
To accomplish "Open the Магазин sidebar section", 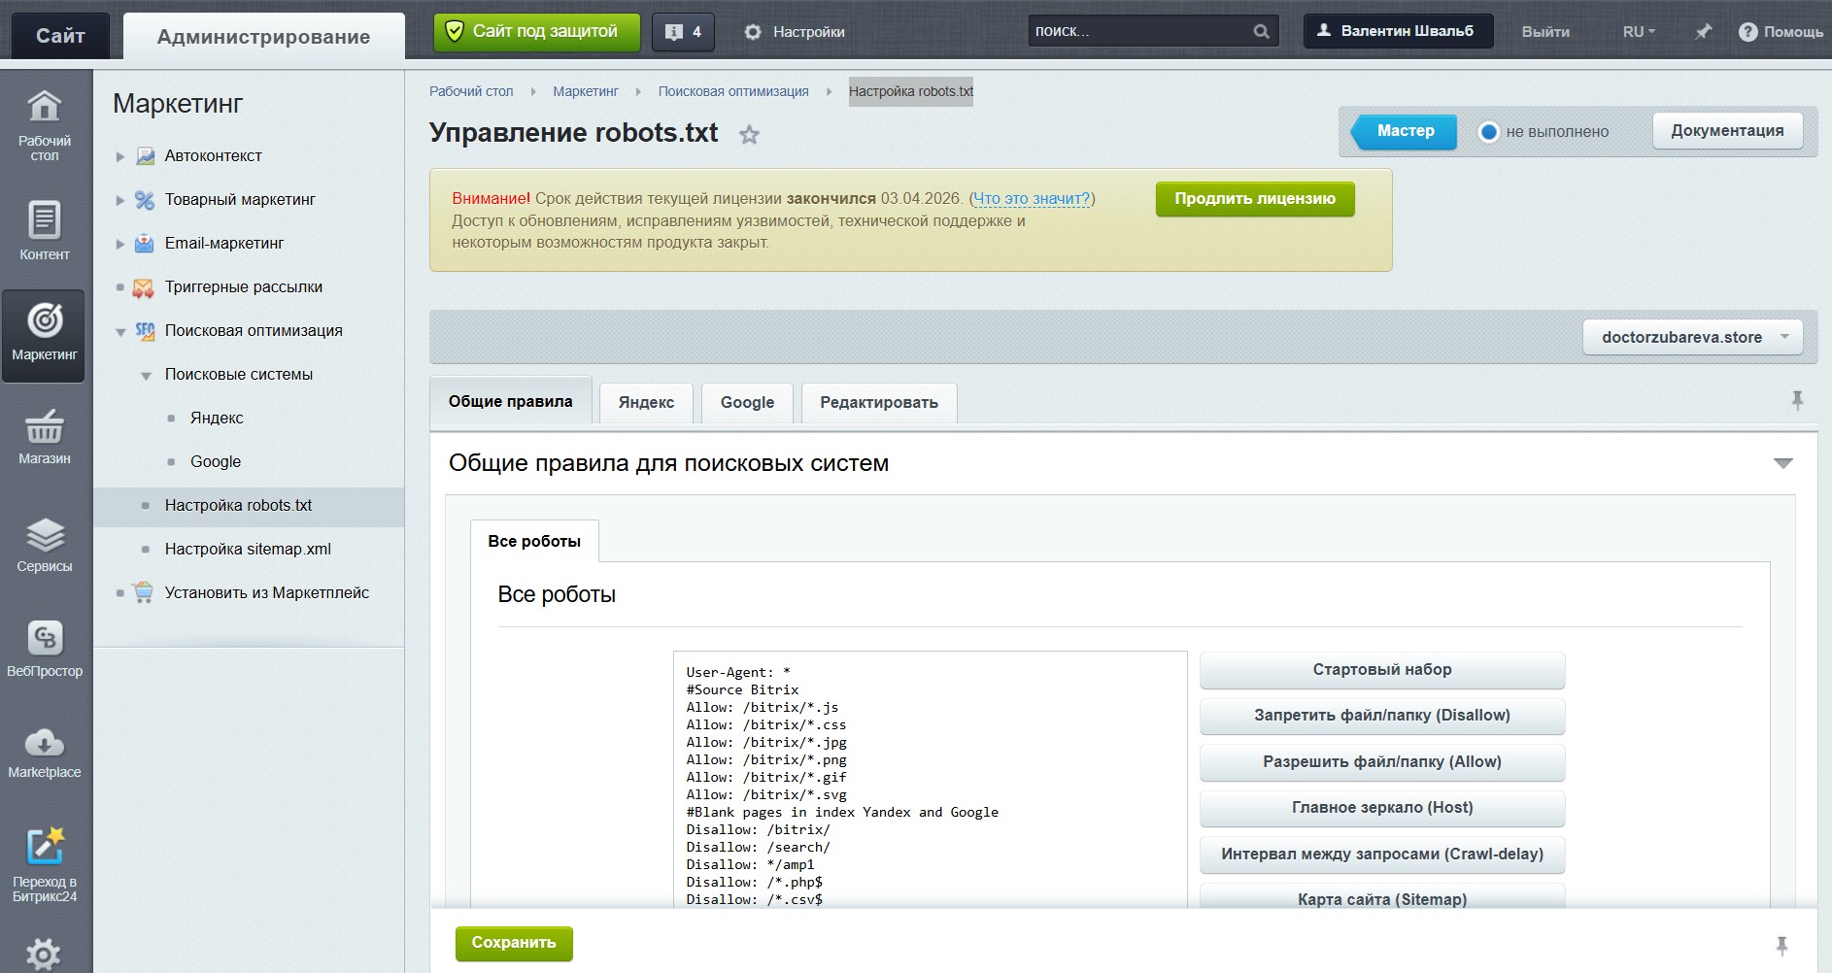I will click(x=45, y=436).
